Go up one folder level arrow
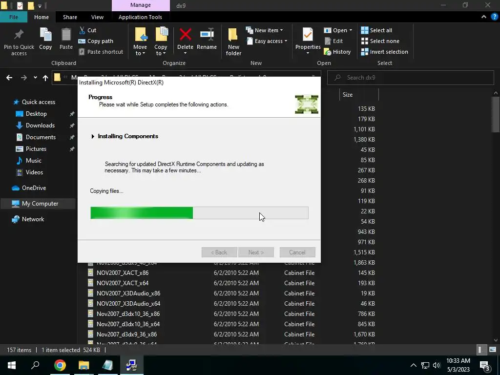 click(x=45, y=78)
